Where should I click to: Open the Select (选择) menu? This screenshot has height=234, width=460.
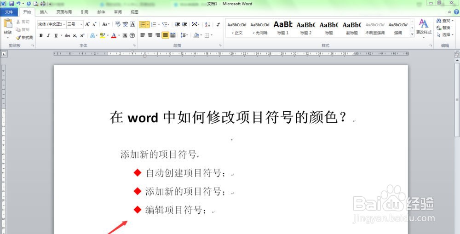tap(445, 34)
